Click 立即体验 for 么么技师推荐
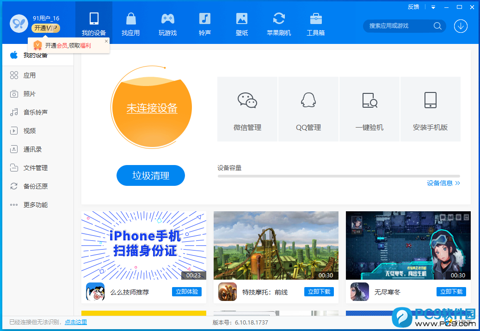 point(187,292)
